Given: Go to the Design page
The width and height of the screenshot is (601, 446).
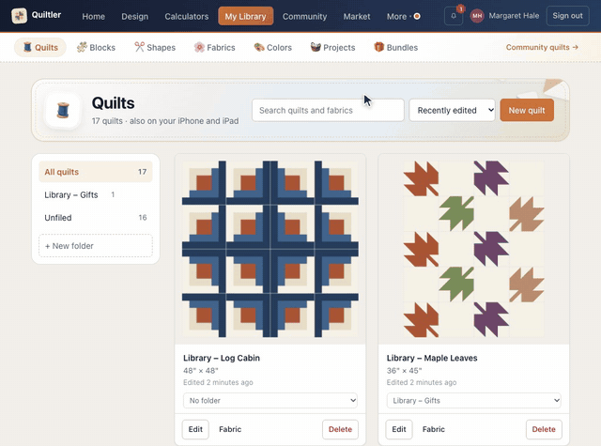Looking at the screenshot, I should 134,17.
